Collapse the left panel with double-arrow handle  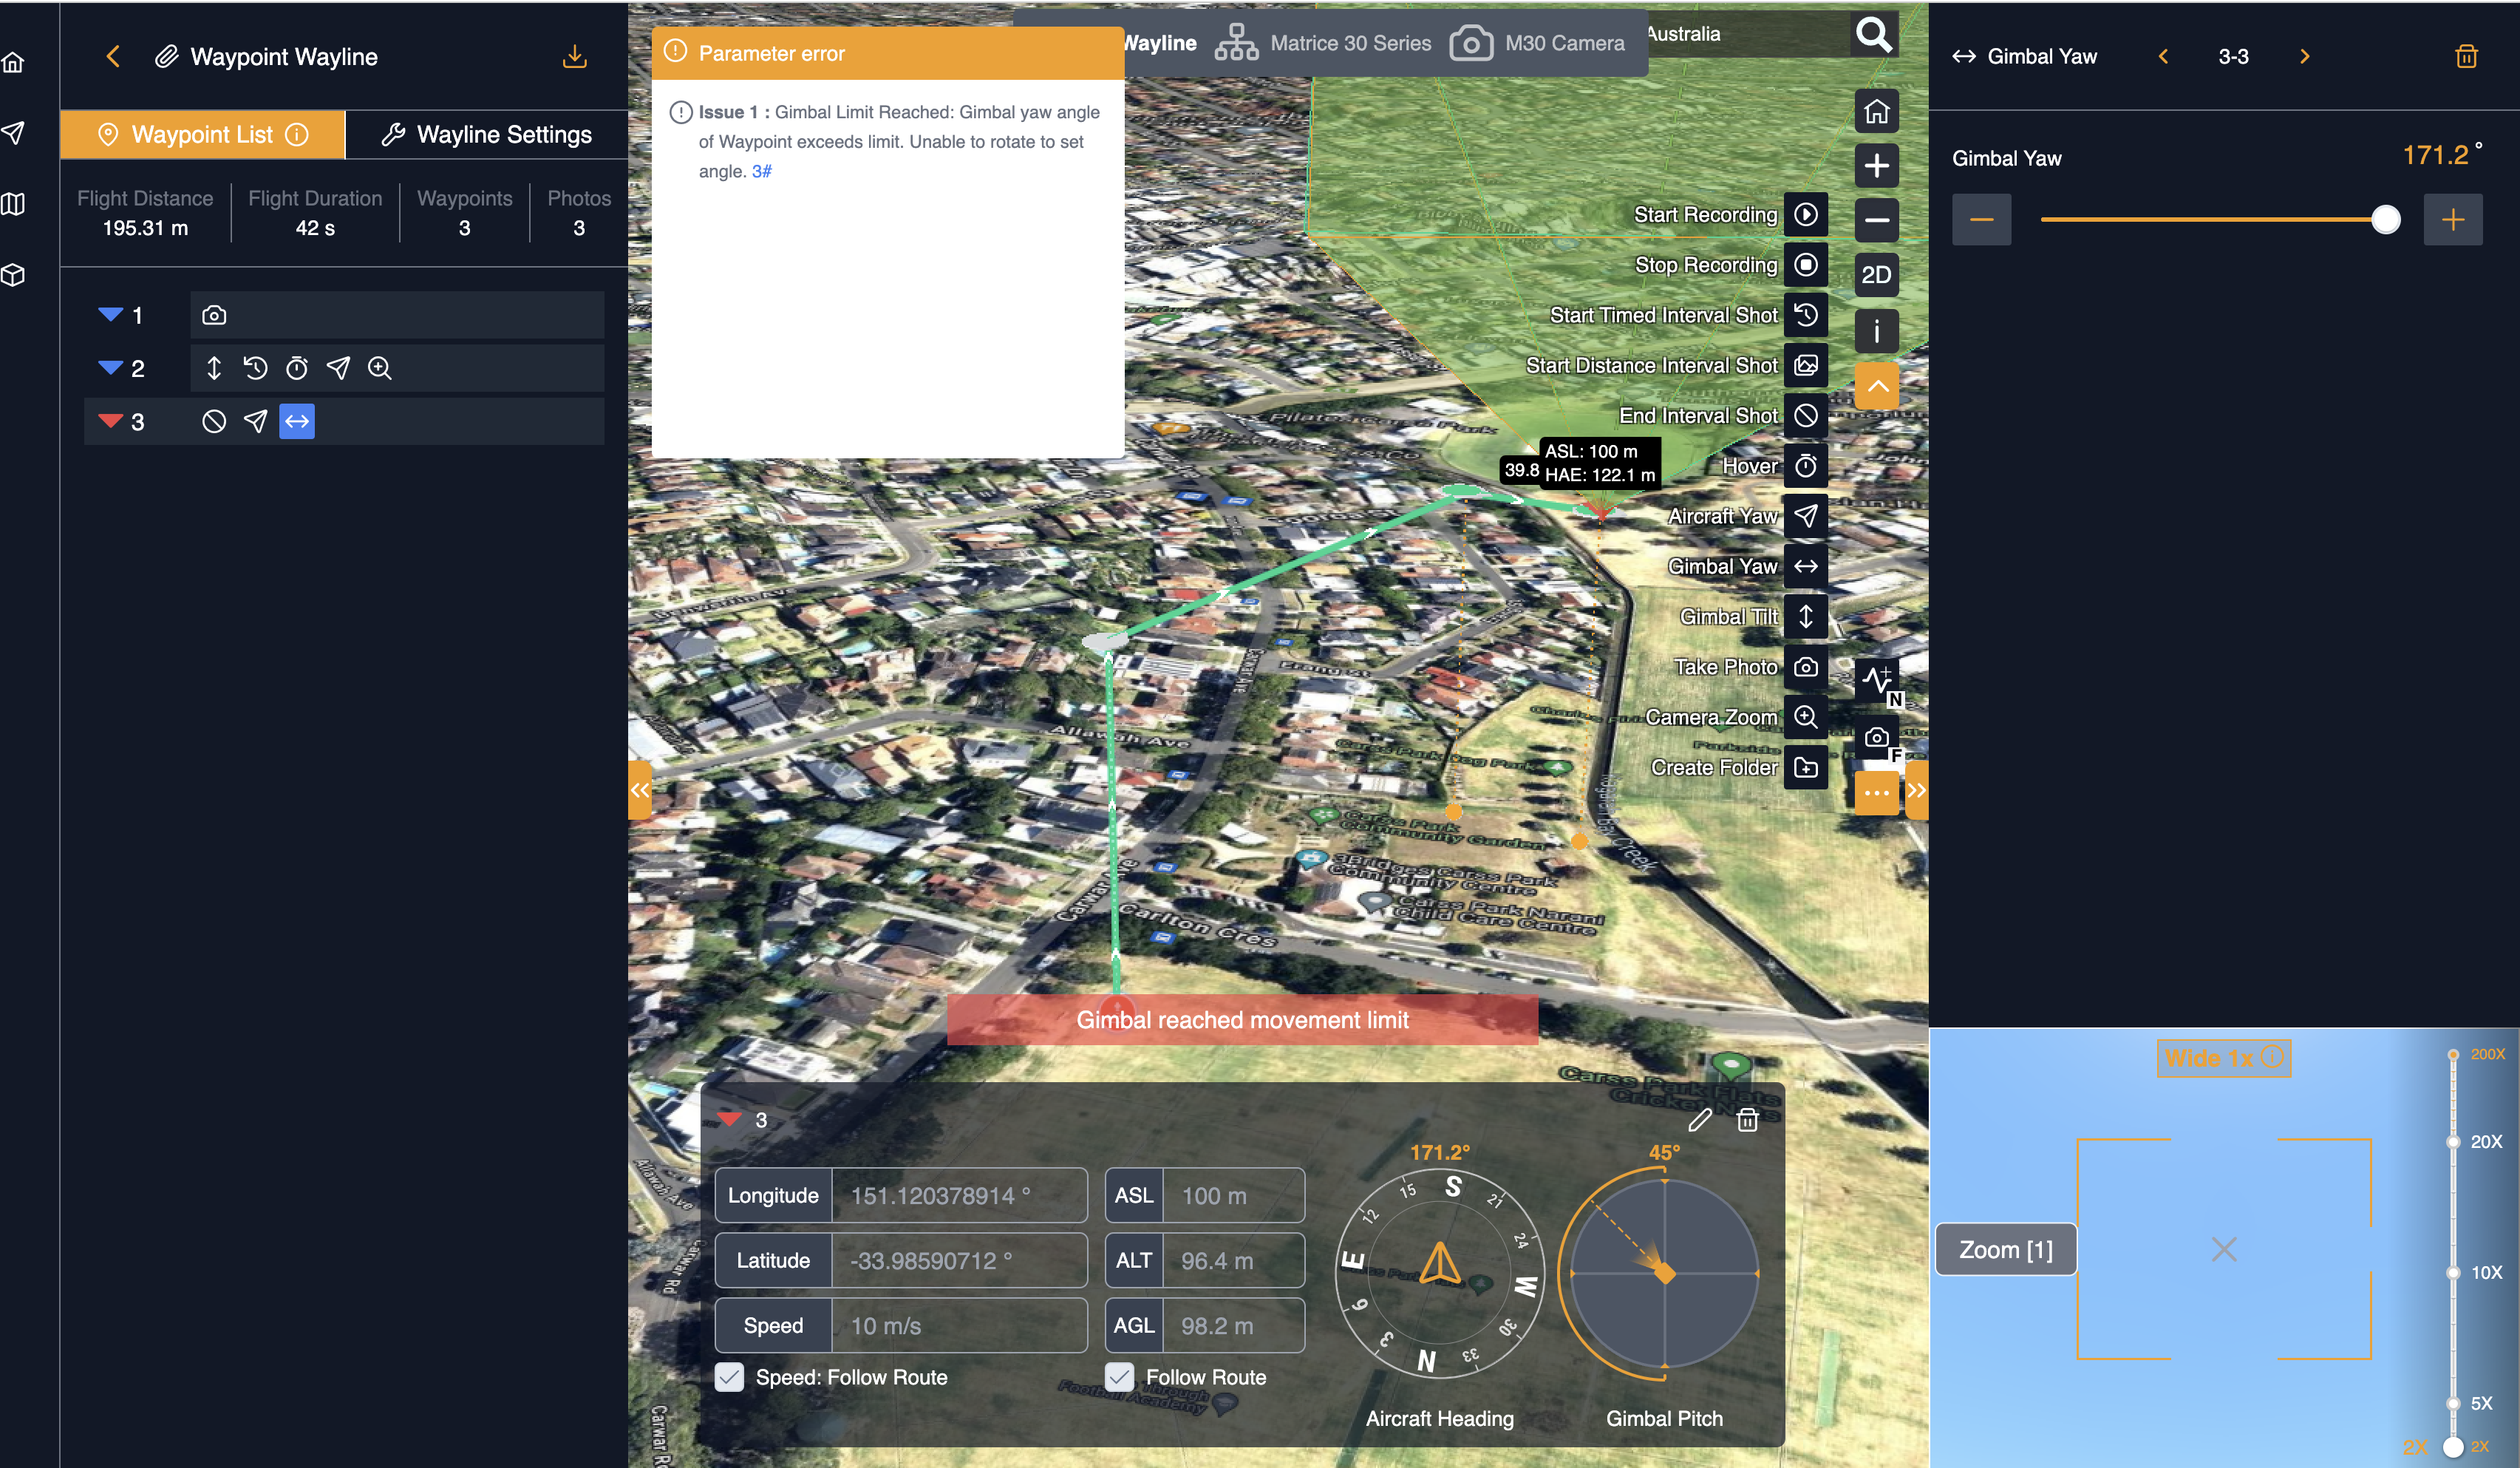(x=639, y=790)
